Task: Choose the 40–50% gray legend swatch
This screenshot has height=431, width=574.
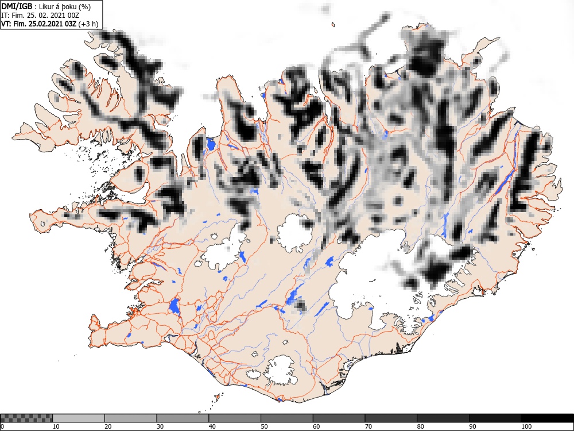Action: [235, 418]
